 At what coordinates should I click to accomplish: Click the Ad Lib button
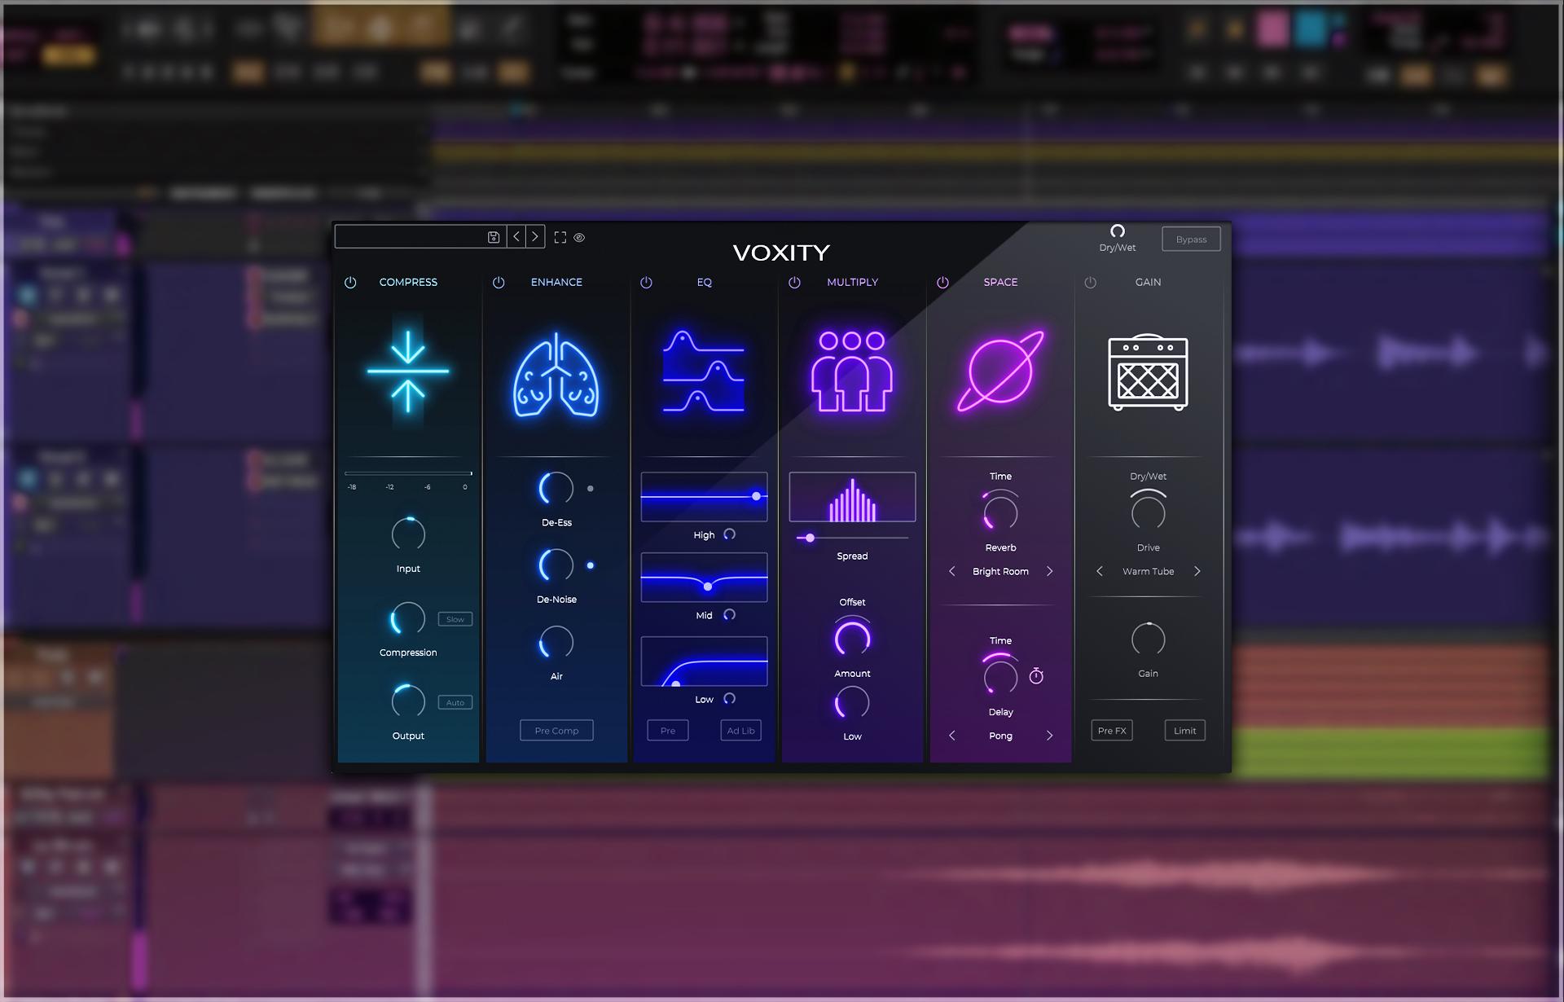click(x=740, y=731)
